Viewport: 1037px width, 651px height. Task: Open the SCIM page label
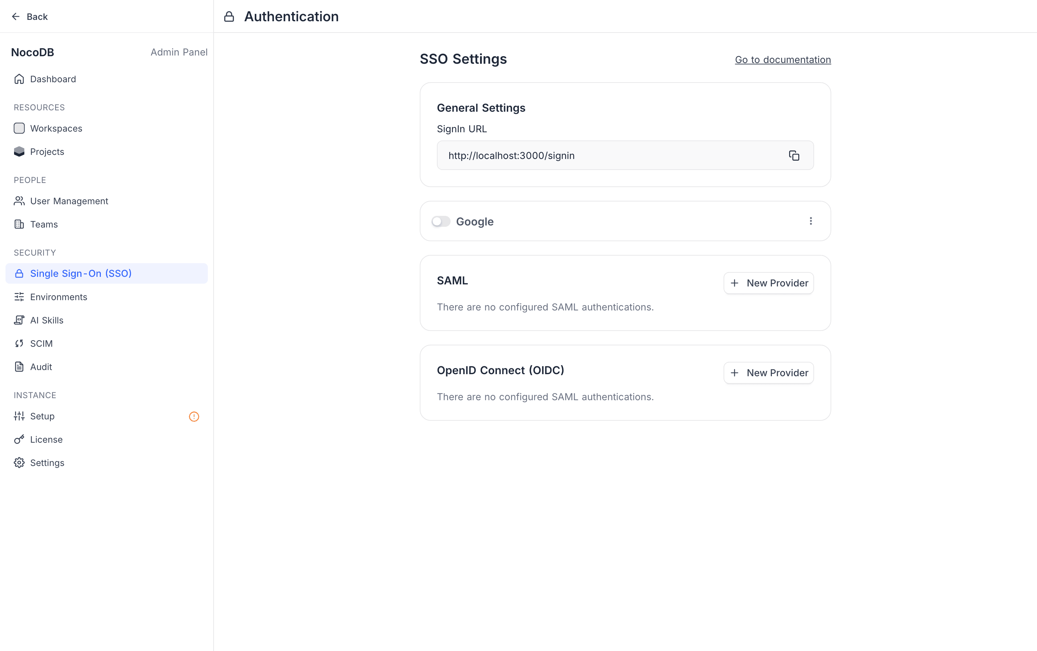pyautogui.click(x=41, y=344)
